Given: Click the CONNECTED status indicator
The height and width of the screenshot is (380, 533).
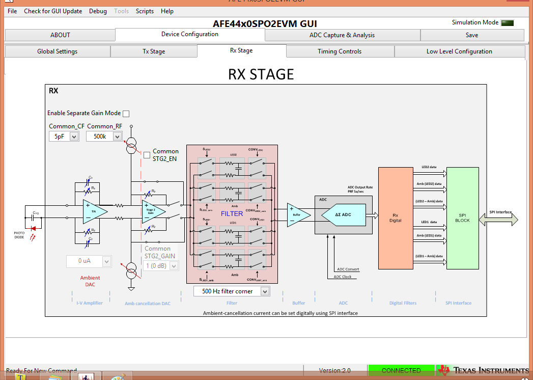Looking at the screenshot, I should pyautogui.click(x=402, y=370).
